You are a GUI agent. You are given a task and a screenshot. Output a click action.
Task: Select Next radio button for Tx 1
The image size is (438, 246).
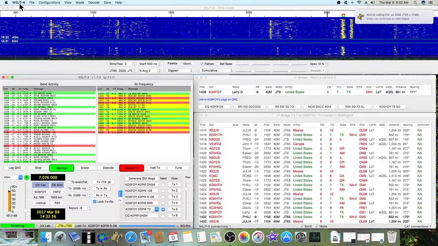click(x=163, y=184)
